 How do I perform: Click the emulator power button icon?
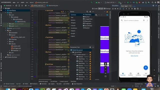click(x=113, y=9)
